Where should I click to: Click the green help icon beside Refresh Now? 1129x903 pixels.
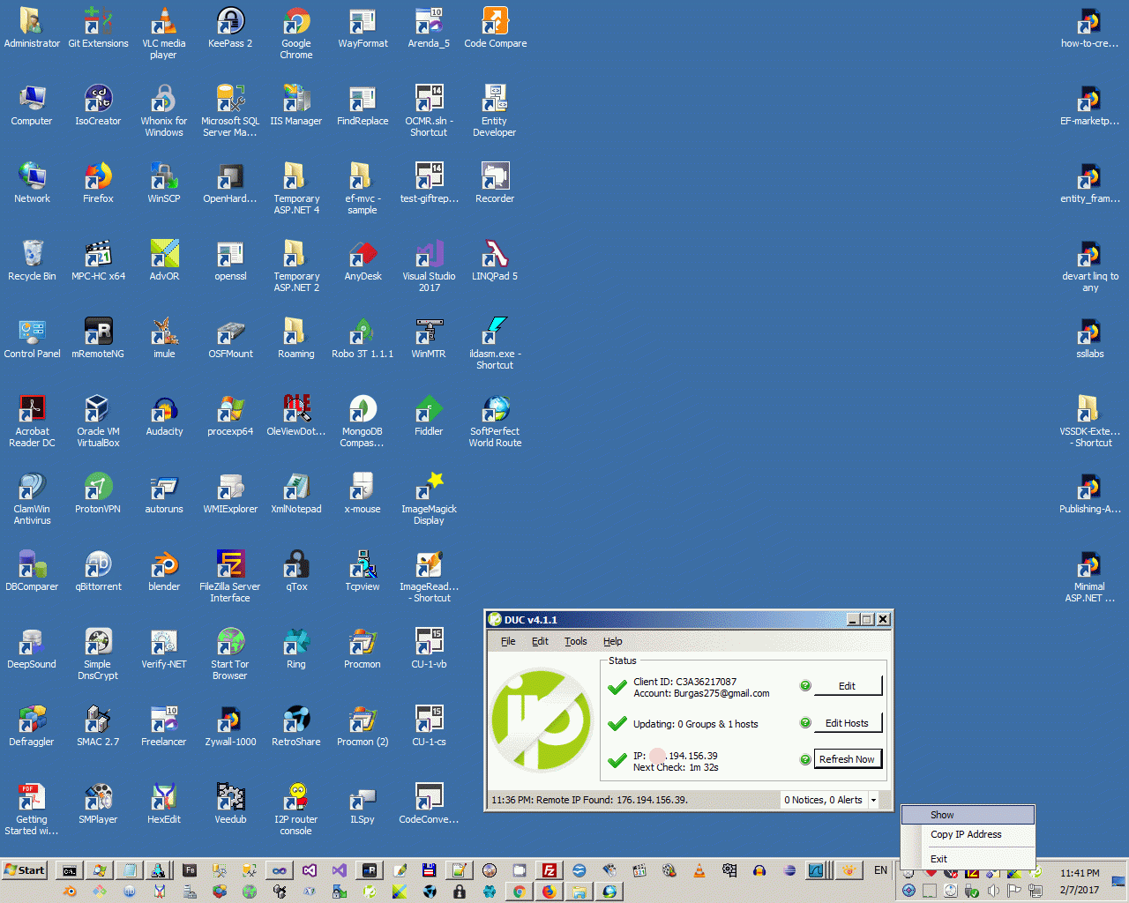pyautogui.click(x=805, y=759)
